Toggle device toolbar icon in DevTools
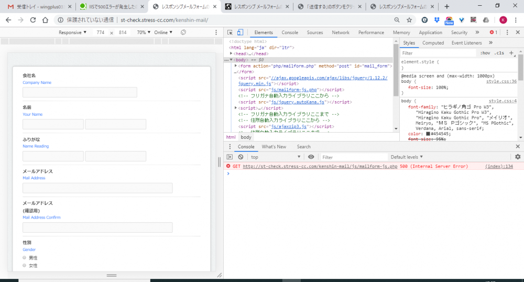Viewport: 524px width, 282px height. pos(240,32)
